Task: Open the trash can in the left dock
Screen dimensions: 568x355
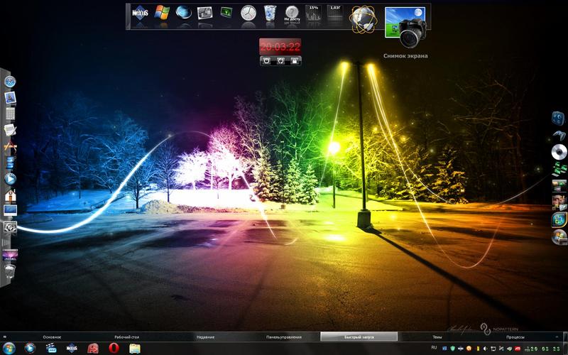Action: [x=10, y=271]
